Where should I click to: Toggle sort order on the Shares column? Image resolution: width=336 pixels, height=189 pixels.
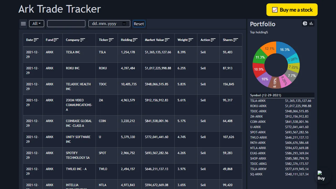click(236, 40)
